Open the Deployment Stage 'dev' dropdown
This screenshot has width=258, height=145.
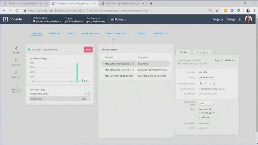206,103
